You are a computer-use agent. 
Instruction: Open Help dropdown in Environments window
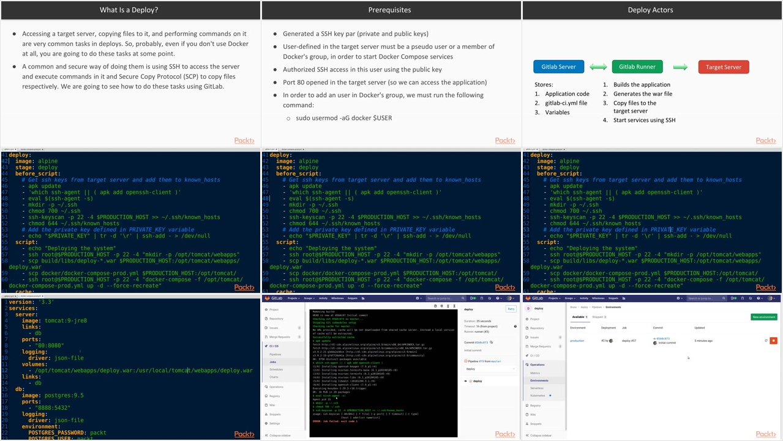pos(760,298)
